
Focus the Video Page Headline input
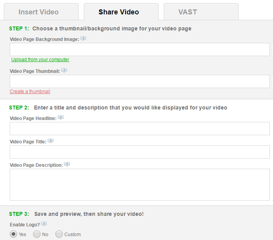140,129
